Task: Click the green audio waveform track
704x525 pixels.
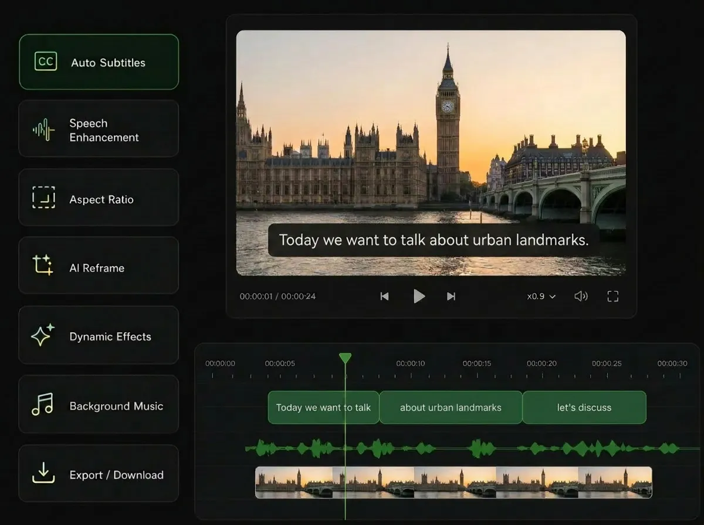Action: tap(472, 449)
